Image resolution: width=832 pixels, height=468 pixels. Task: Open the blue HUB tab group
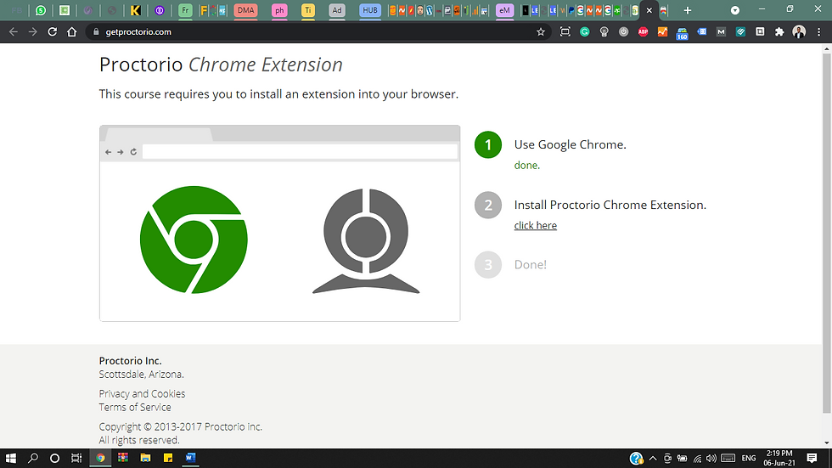pos(370,10)
